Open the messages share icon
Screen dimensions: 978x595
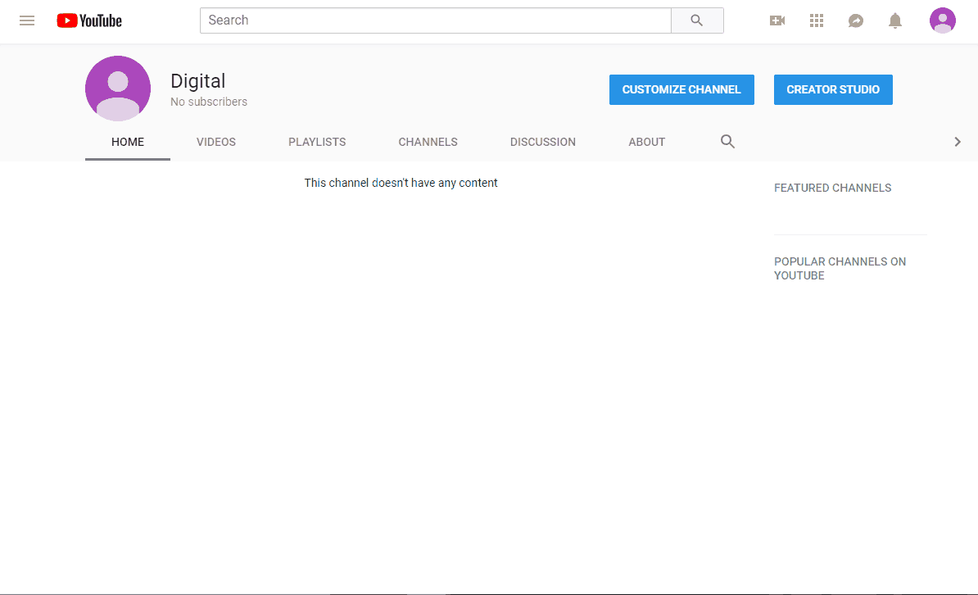pyautogui.click(x=856, y=20)
